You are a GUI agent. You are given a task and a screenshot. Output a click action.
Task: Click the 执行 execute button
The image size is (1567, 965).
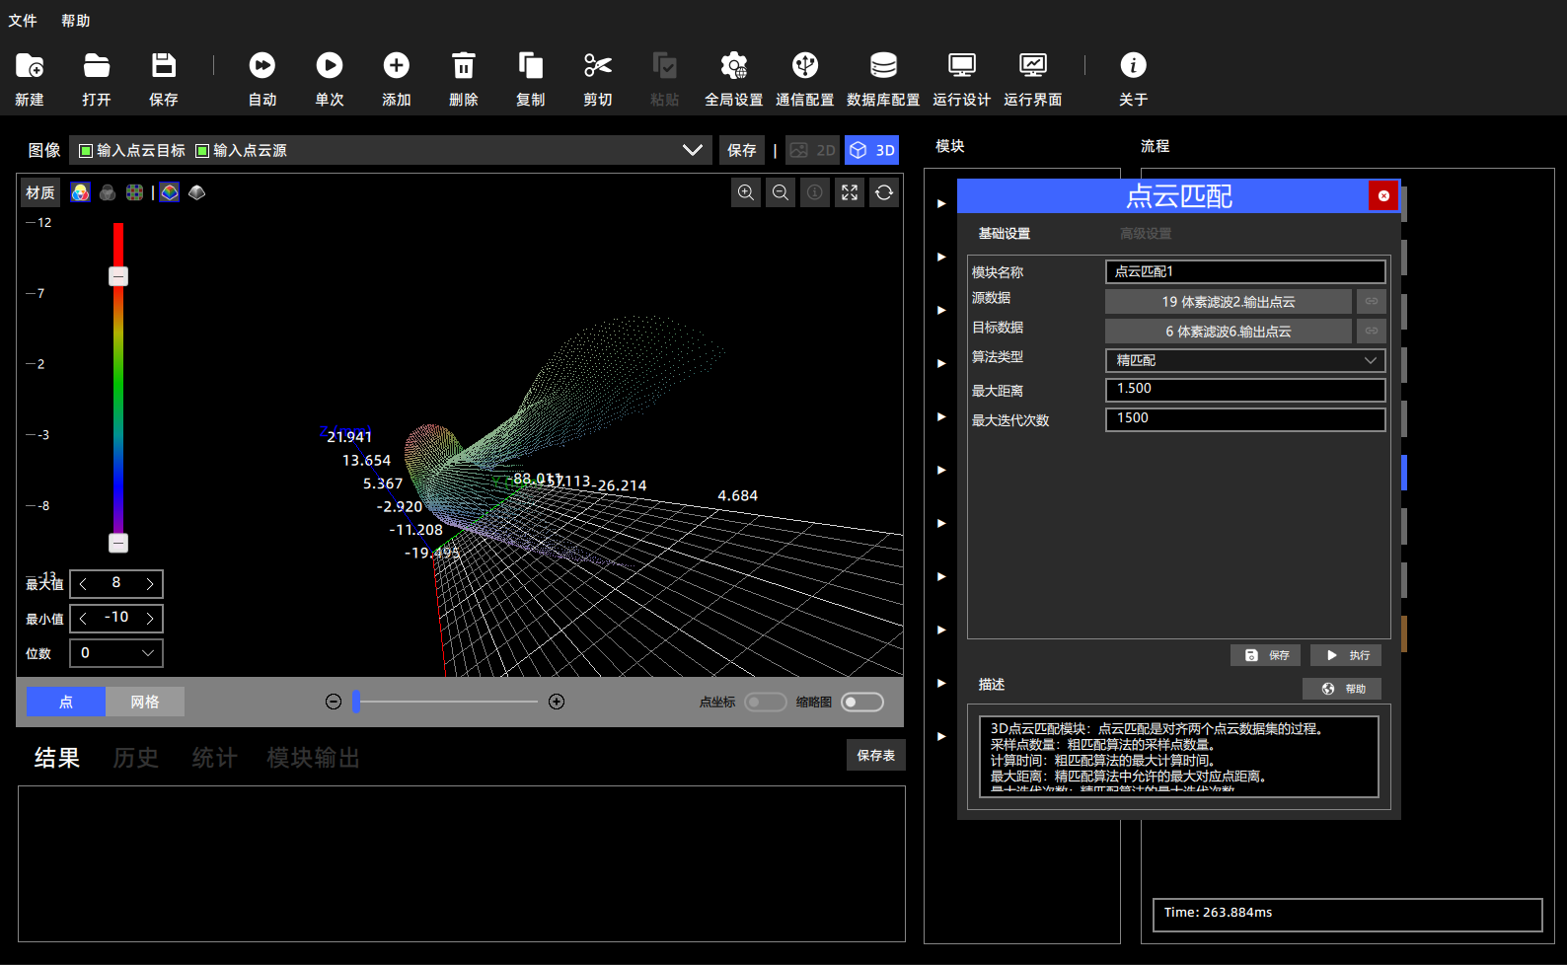[x=1346, y=655]
